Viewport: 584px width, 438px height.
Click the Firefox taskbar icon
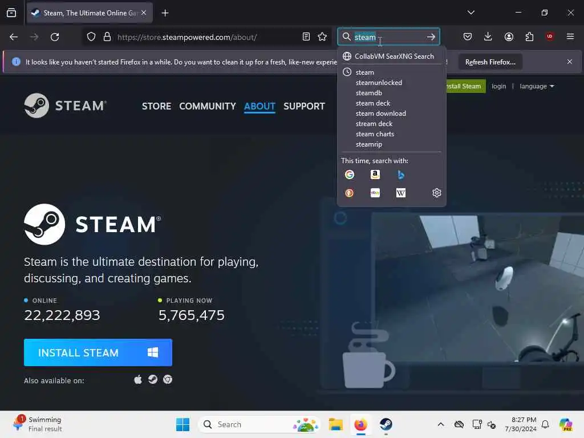[360, 424]
